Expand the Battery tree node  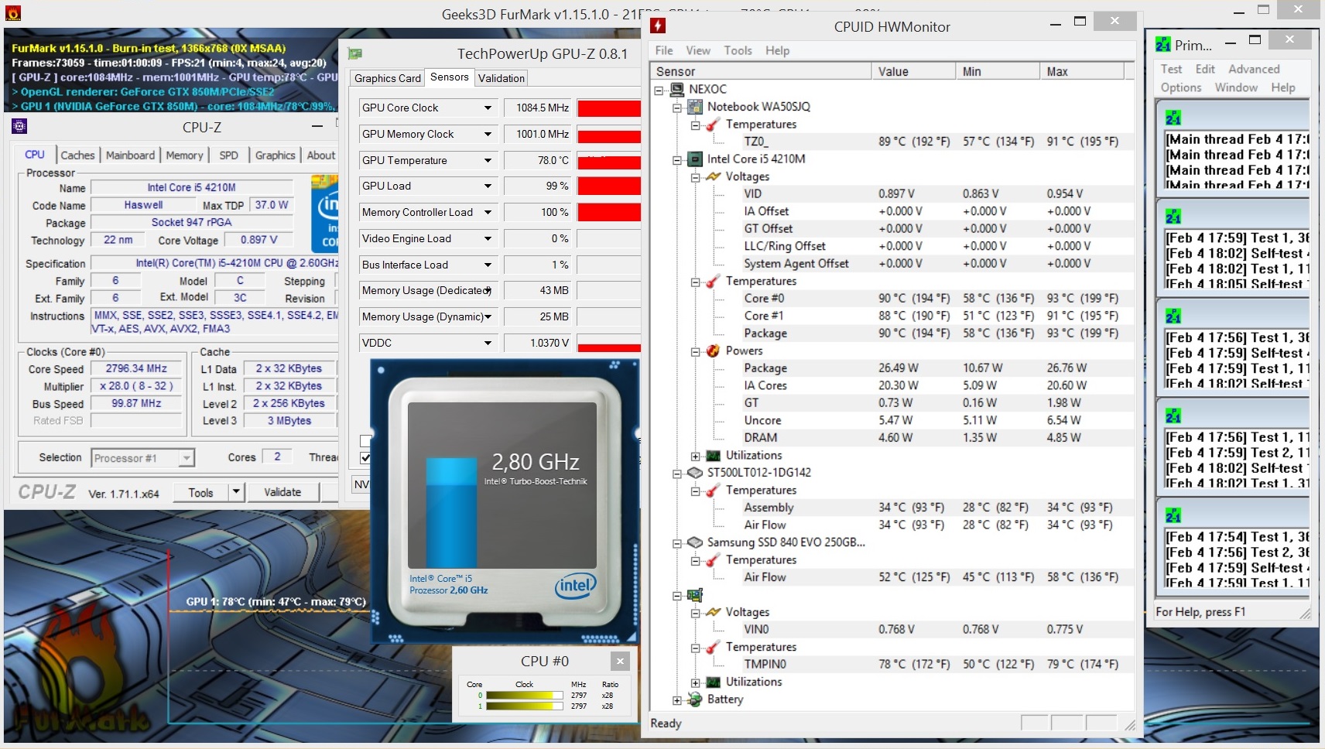677,700
